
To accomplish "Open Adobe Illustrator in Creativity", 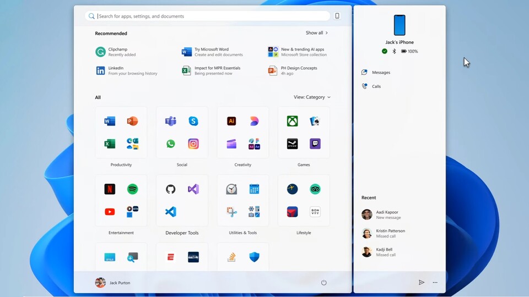I will click(231, 121).
